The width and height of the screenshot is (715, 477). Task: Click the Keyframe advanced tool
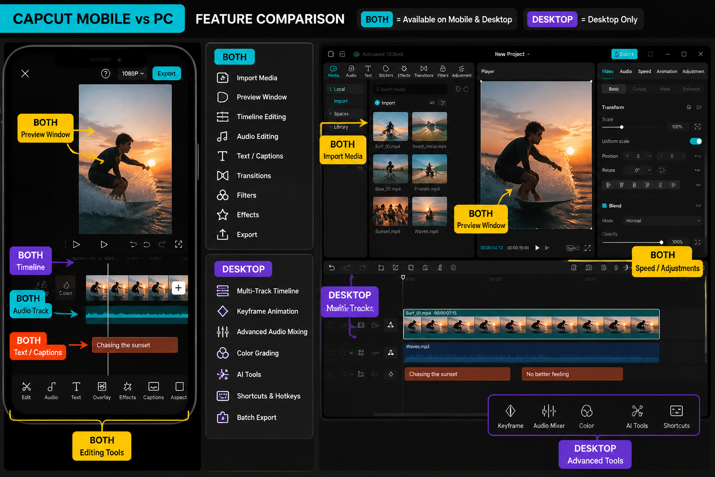[511, 416]
